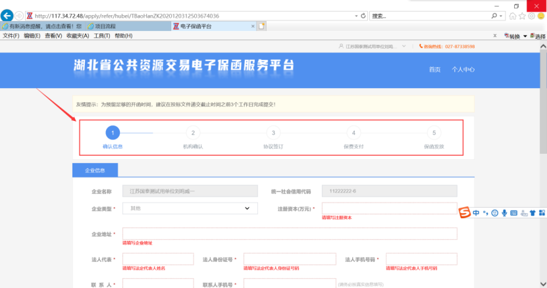547x288 pixels.
Task: Click the emoji smiley icon in IME bar
Action: pyautogui.click(x=494, y=212)
